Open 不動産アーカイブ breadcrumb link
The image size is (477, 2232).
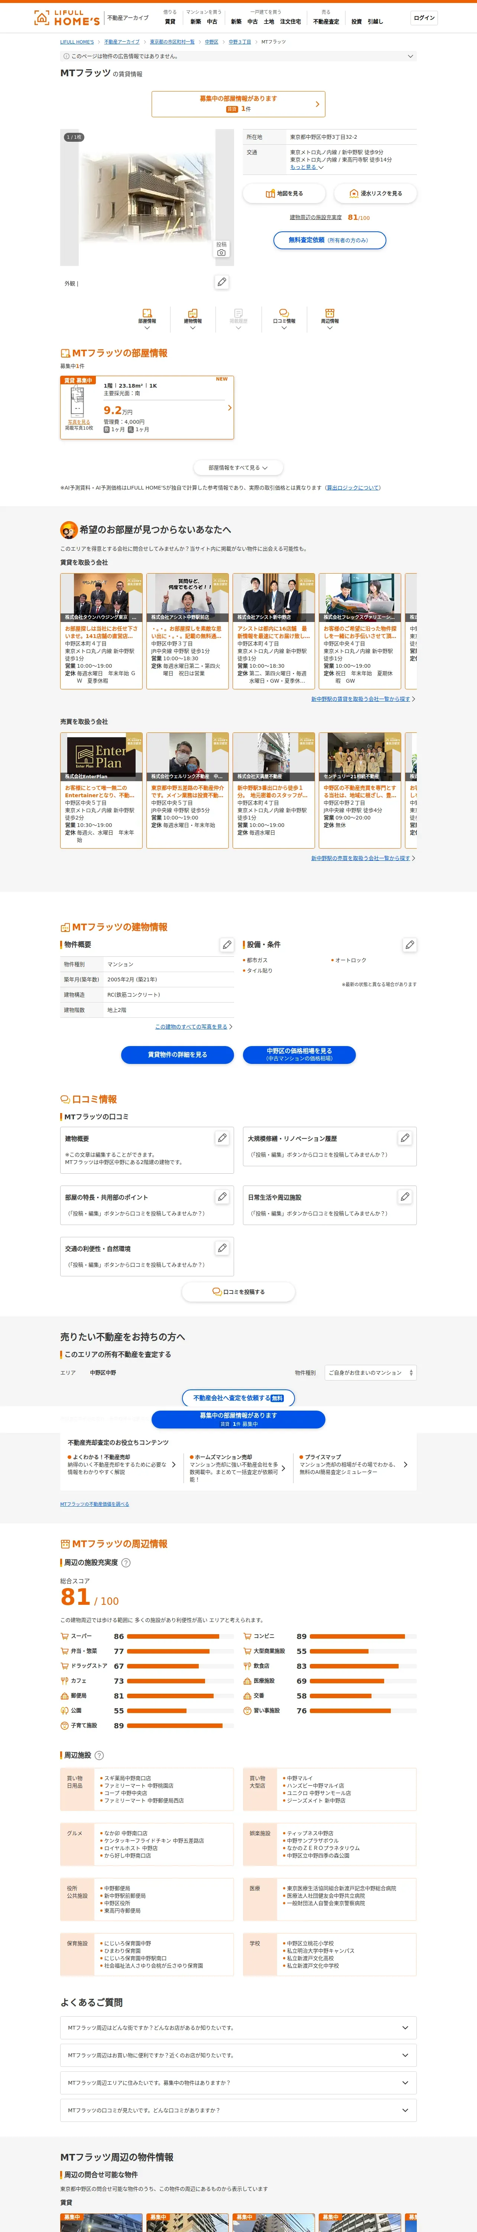point(122,42)
